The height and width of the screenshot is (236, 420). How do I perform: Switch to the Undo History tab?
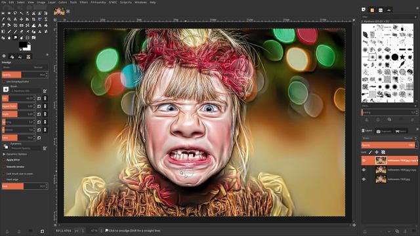pos(20,57)
